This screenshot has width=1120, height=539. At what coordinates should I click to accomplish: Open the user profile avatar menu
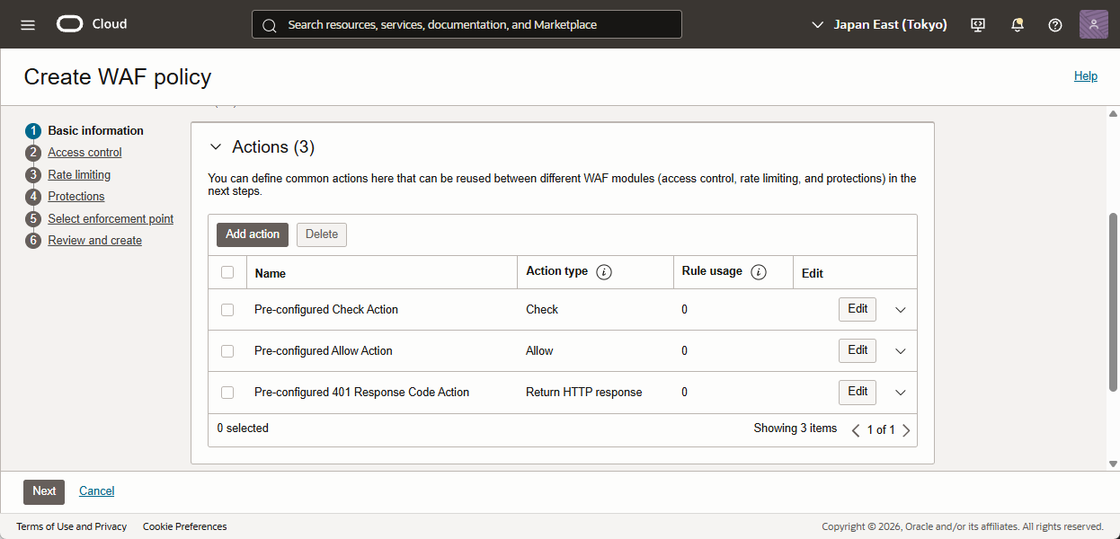tap(1093, 24)
